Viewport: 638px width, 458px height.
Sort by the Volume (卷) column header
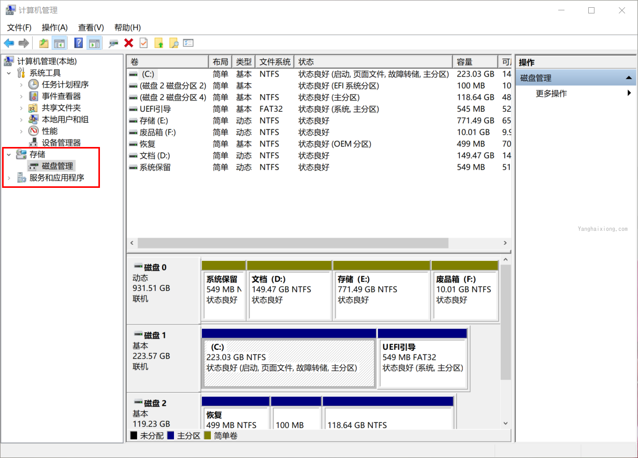point(167,62)
